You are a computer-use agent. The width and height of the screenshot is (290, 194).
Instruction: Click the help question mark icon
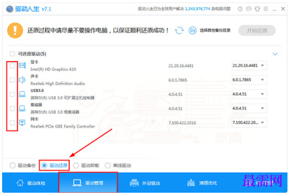pos(240,9)
